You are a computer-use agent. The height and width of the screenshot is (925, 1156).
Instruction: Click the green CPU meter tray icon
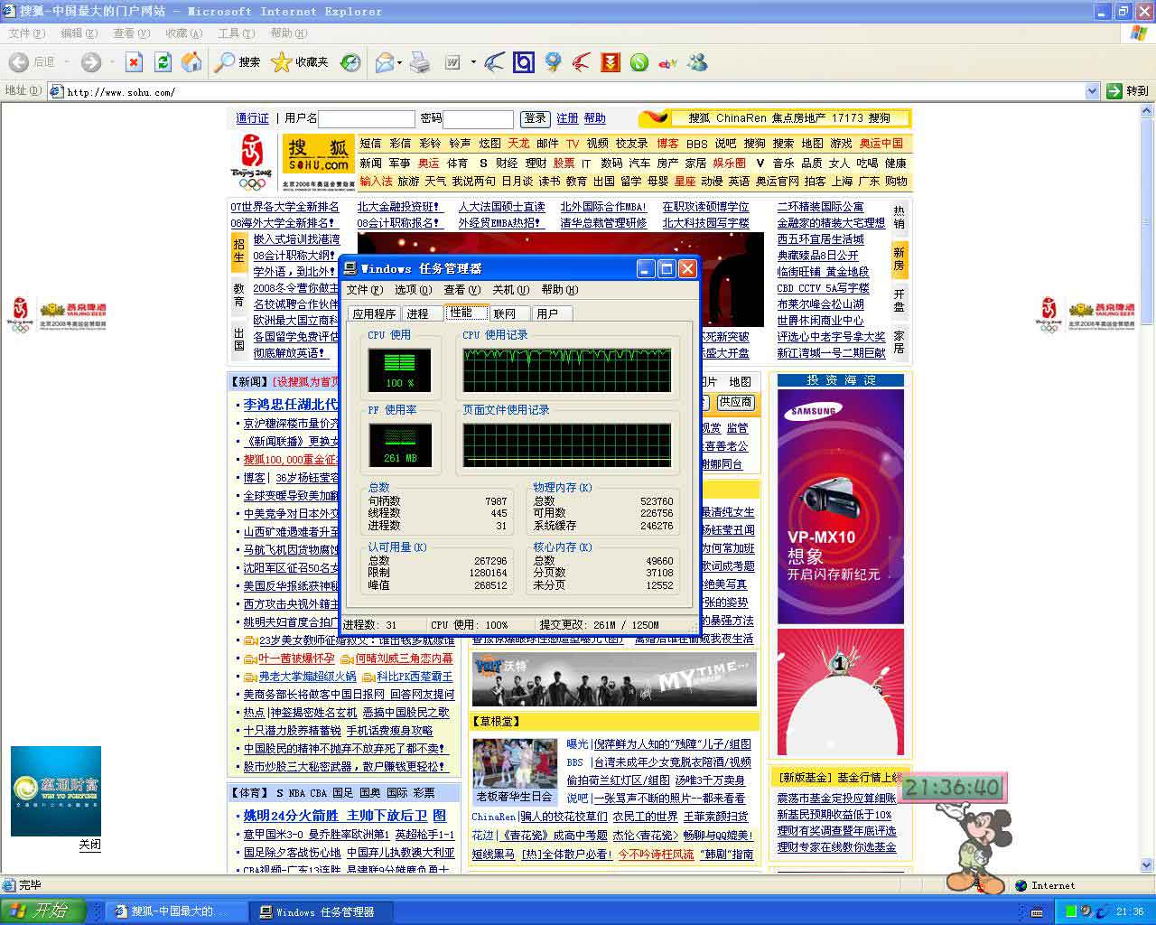point(1071,911)
